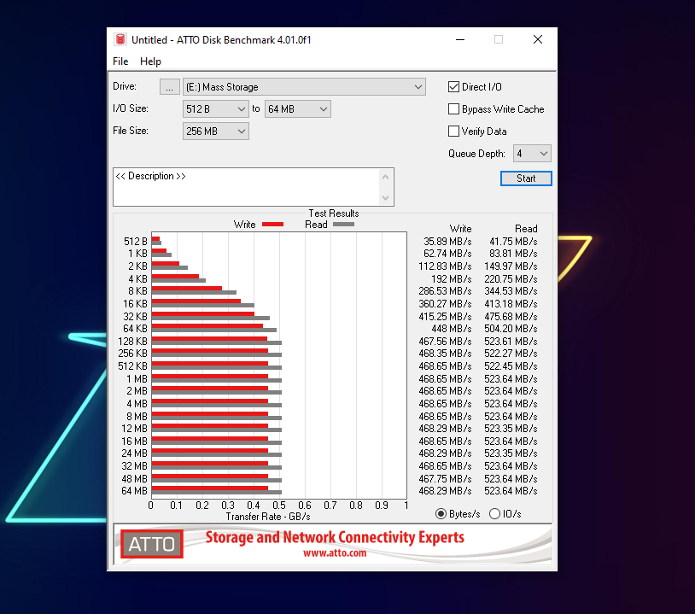Click the 64 MB chart row label
The height and width of the screenshot is (614, 695).
(134, 491)
